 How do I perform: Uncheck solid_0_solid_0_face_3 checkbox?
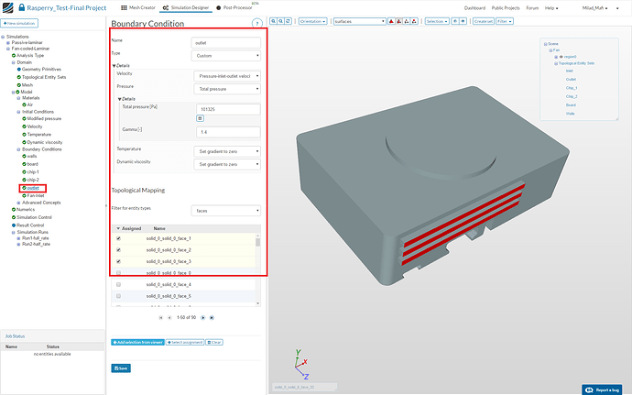[119, 261]
